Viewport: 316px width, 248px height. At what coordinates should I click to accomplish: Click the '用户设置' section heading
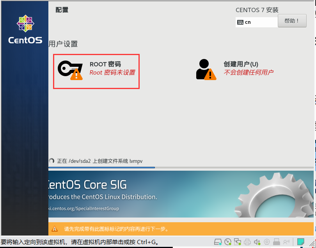pos(63,44)
